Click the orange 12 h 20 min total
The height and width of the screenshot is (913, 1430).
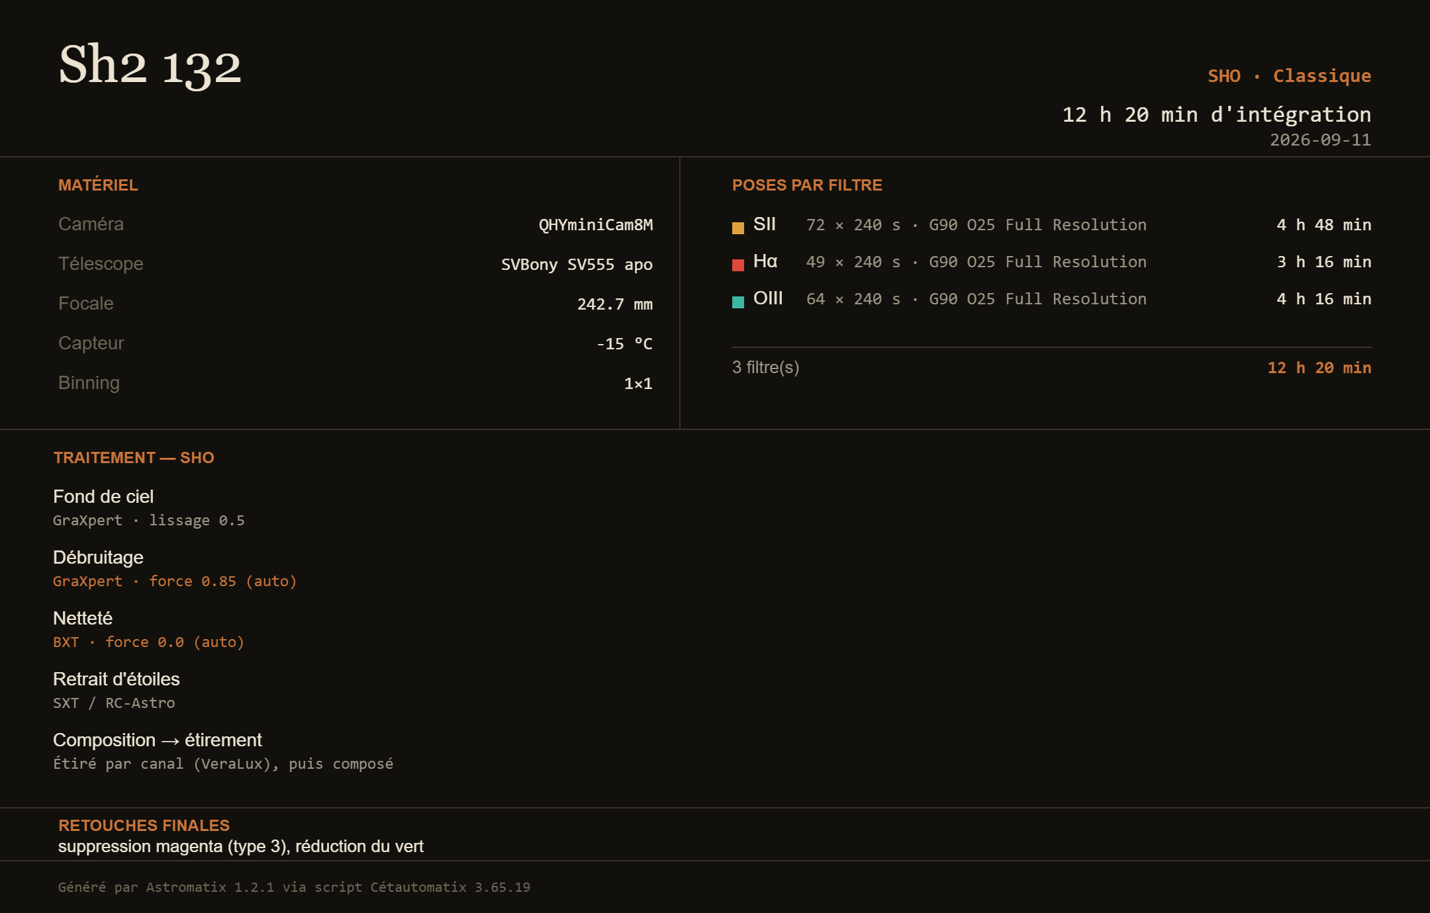click(1319, 368)
